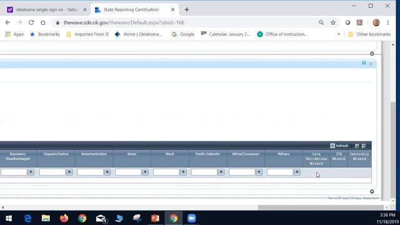Sort by AmericanIndian column header

pyautogui.click(x=94, y=154)
